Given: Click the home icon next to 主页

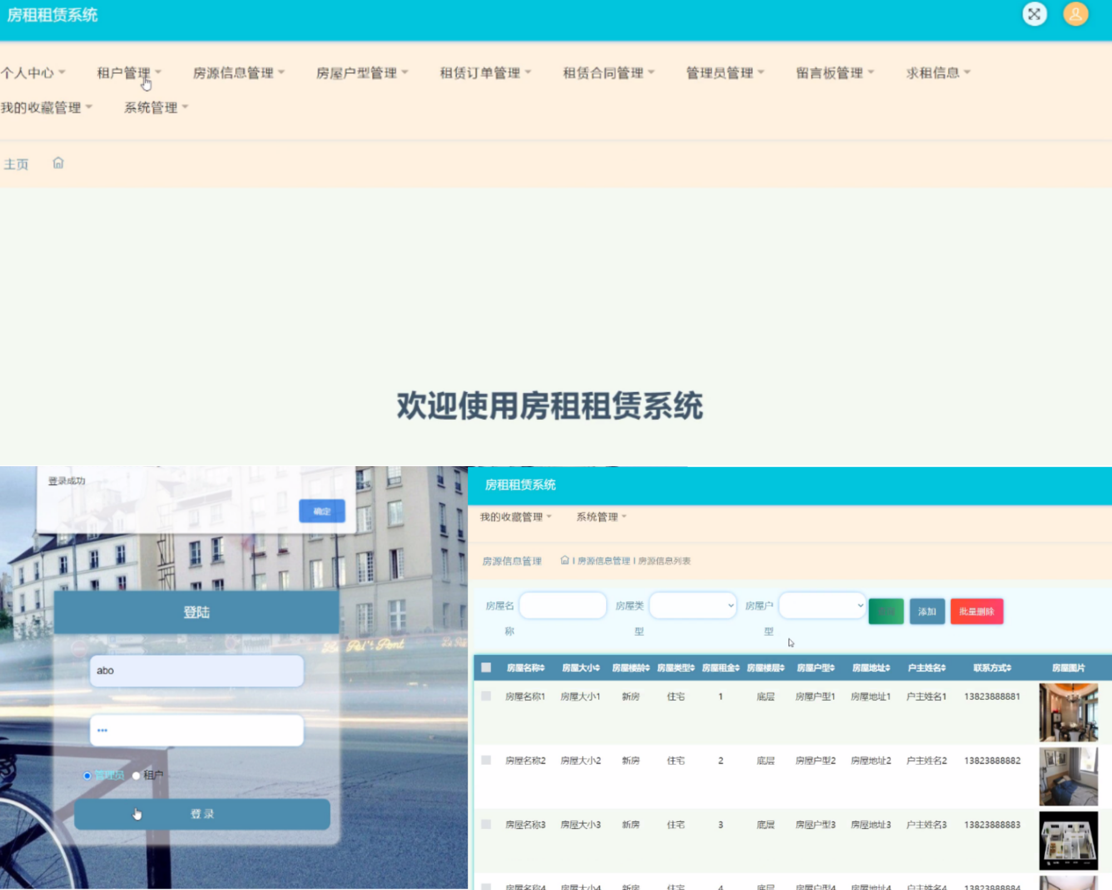Looking at the screenshot, I should click(58, 163).
